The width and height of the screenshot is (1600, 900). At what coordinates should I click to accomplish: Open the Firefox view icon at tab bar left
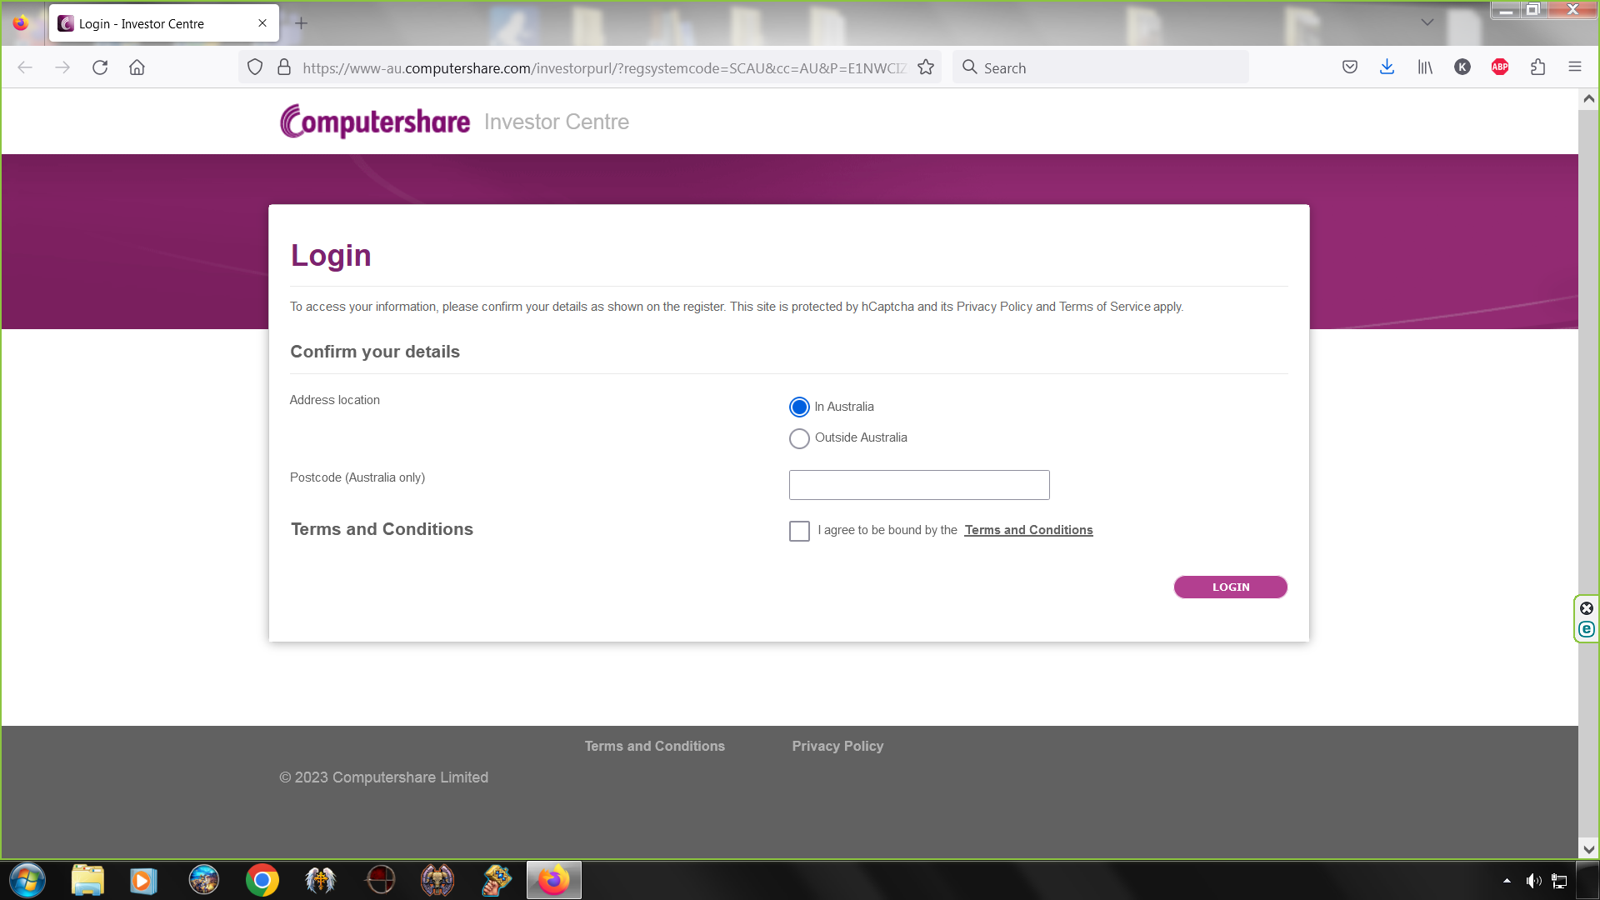point(21,23)
